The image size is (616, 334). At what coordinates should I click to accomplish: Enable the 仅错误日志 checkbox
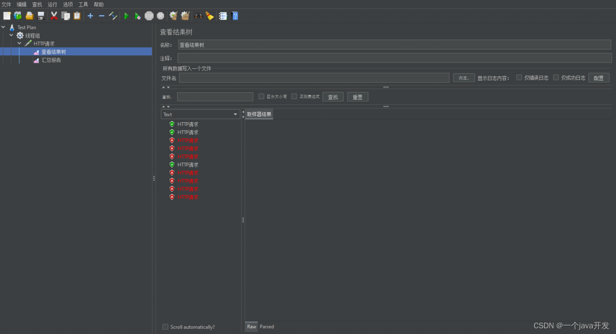(x=519, y=77)
